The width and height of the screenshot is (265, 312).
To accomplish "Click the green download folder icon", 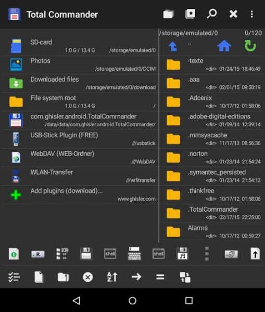I will tap(16, 83).
